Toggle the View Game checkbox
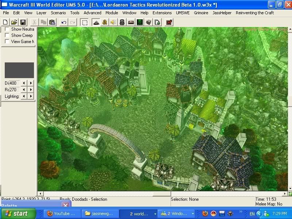Viewport: 292px width, 219px height. pos(7,41)
